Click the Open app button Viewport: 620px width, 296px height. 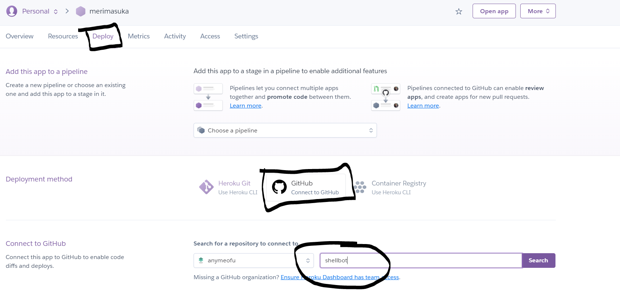pos(494,11)
